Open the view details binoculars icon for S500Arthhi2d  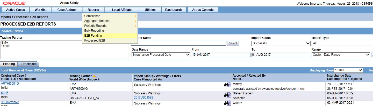point(227,103)
